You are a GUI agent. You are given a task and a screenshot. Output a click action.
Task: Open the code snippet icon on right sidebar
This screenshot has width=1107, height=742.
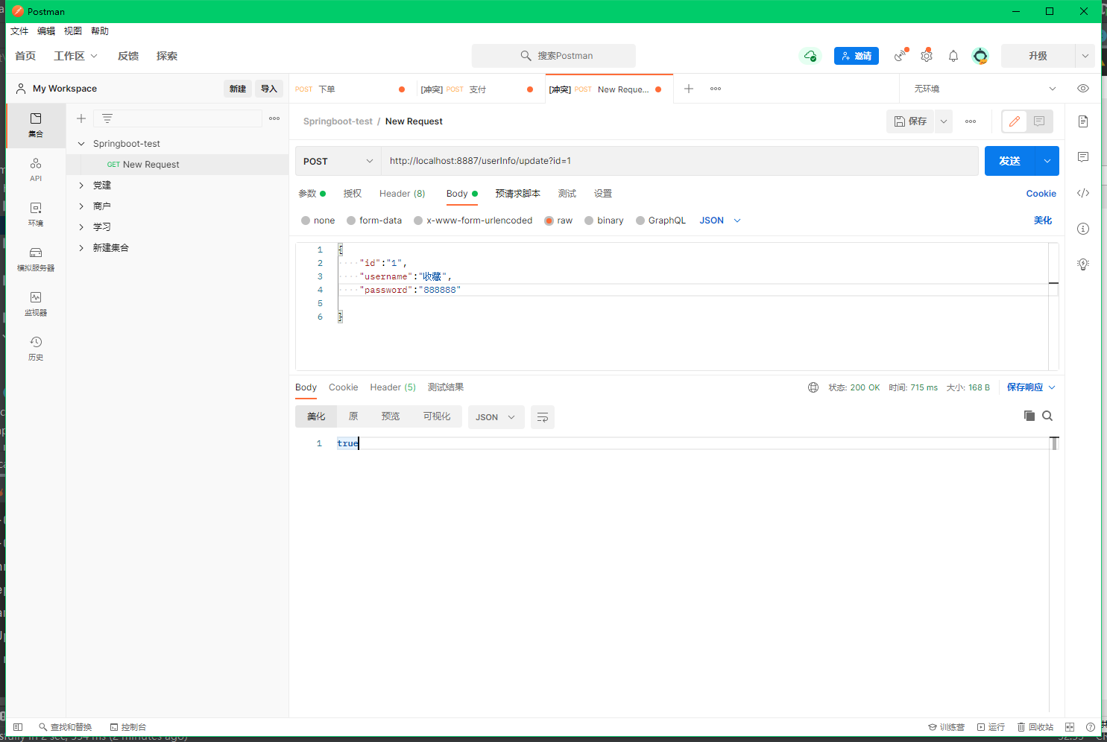point(1083,193)
